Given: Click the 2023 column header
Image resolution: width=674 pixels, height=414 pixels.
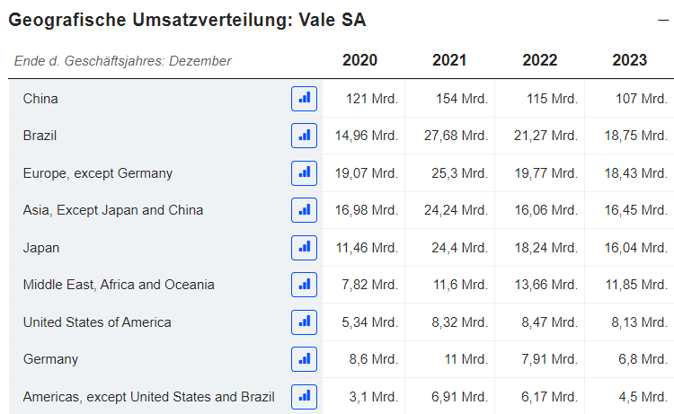Looking at the screenshot, I should pos(629,60).
